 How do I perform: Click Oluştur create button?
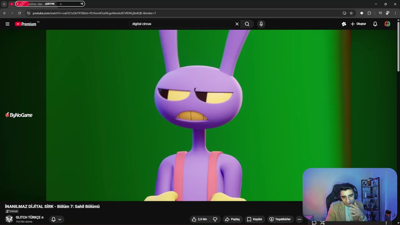point(358,24)
